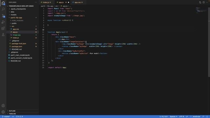The width and height of the screenshot is (210, 118).
Task: Open the Accounts icon
Action: click(3, 106)
